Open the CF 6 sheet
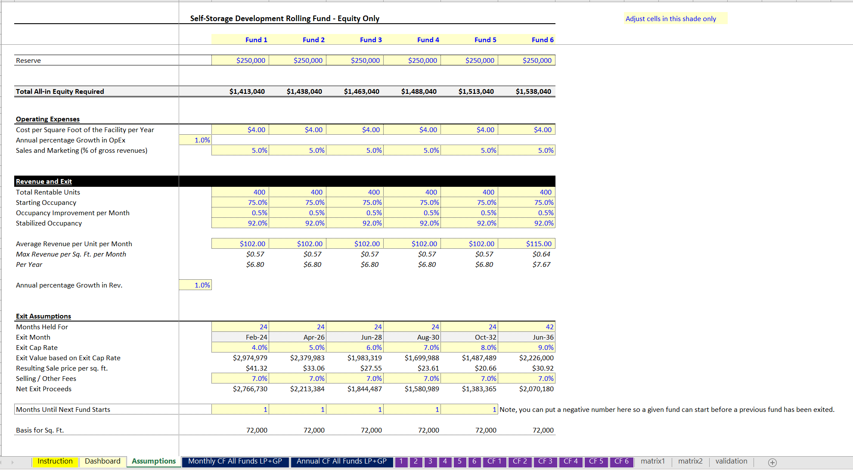The height and width of the screenshot is (470, 853). (621, 461)
